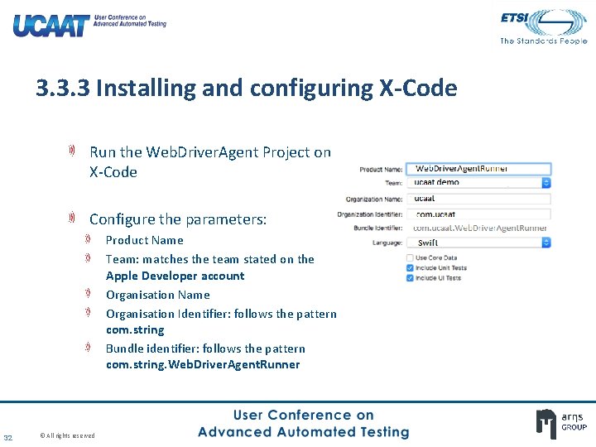Click the 'Product Name' bullet text
Screen dimensions: 596x447
point(144,240)
